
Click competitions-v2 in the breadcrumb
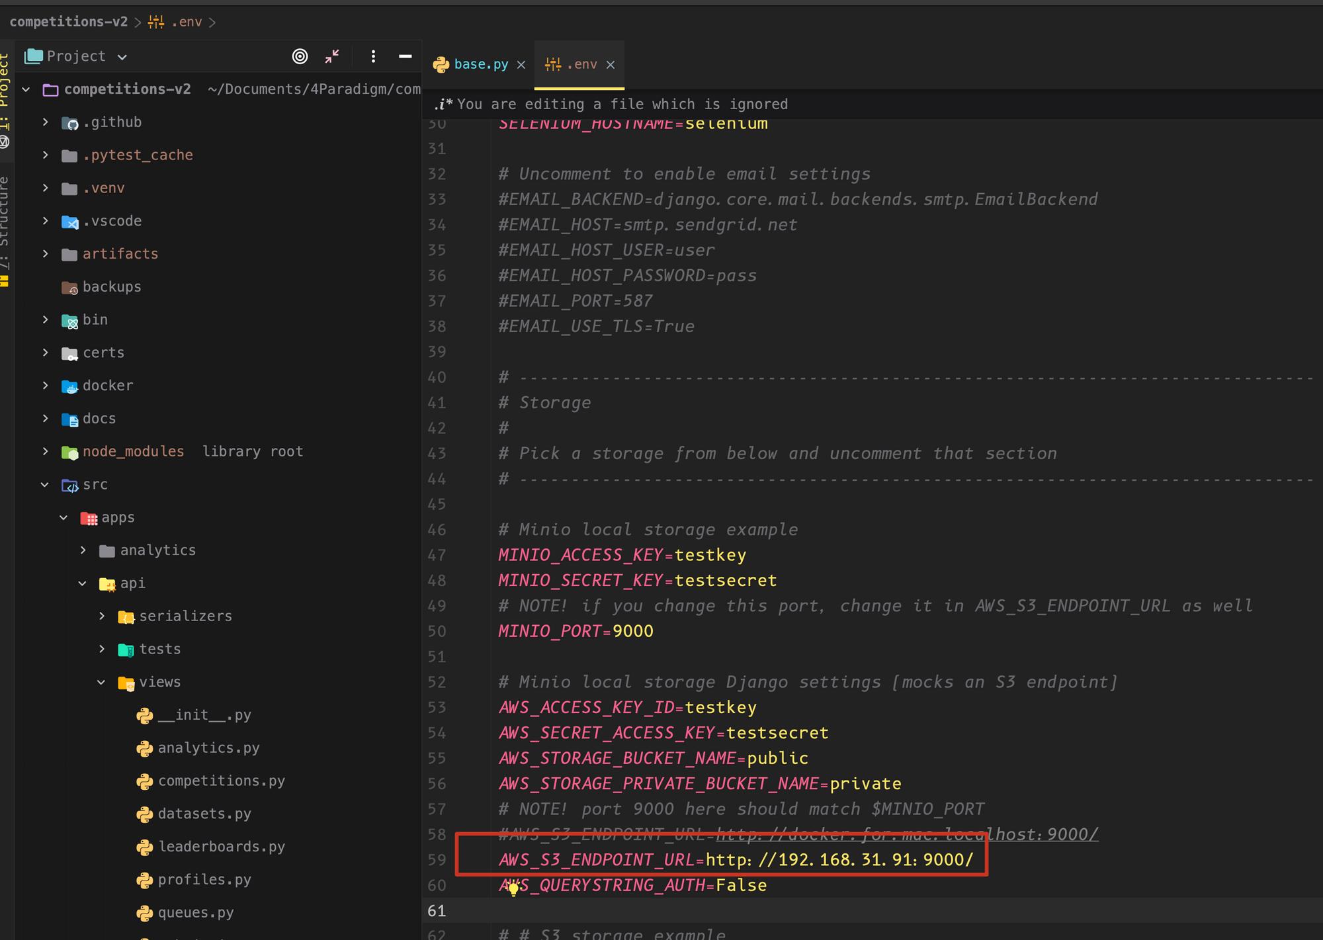(x=68, y=22)
